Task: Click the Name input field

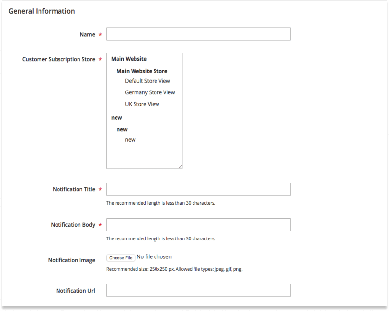Action: click(x=198, y=34)
